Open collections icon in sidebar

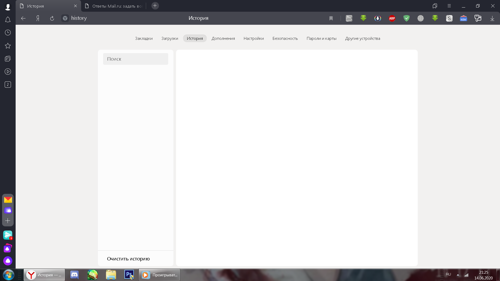click(x=8, y=59)
